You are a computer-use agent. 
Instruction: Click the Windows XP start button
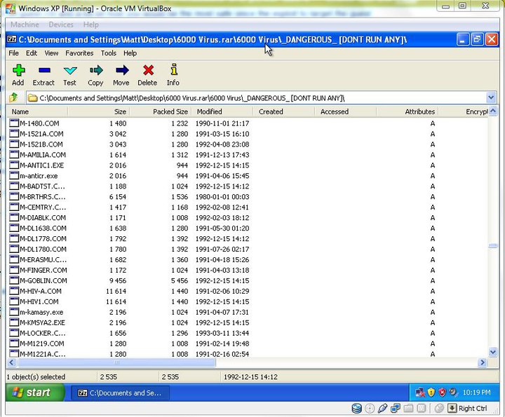tap(35, 392)
